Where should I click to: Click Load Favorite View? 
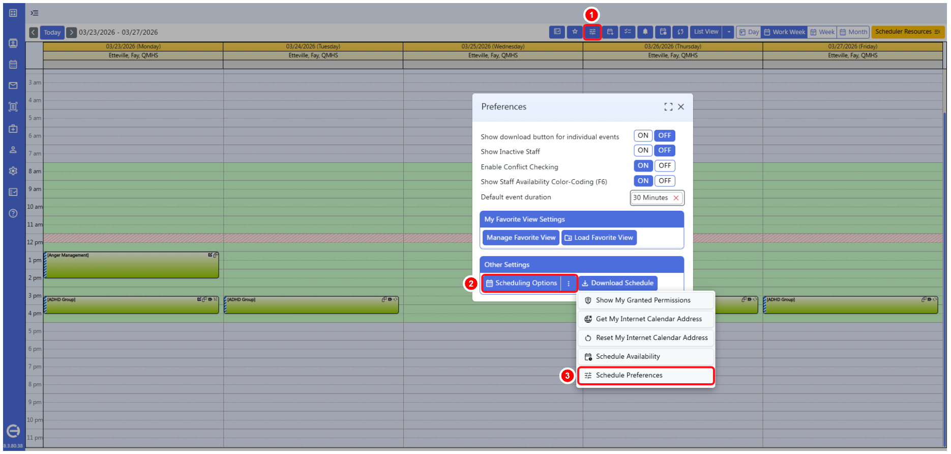pos(599,238)
